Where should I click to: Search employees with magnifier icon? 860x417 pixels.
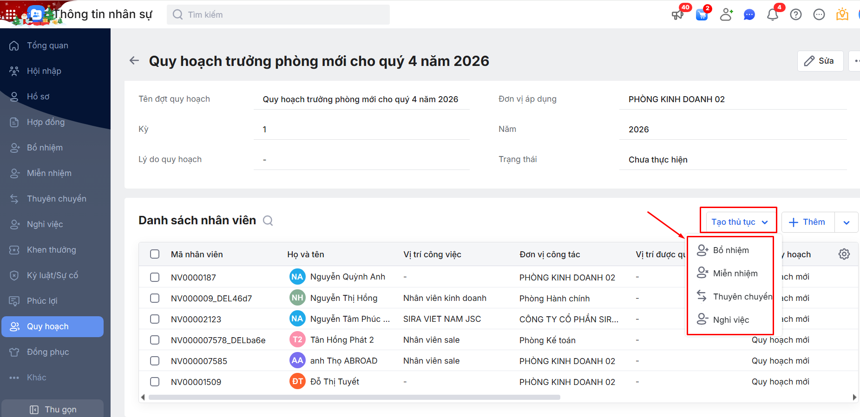tap(268, 221)
